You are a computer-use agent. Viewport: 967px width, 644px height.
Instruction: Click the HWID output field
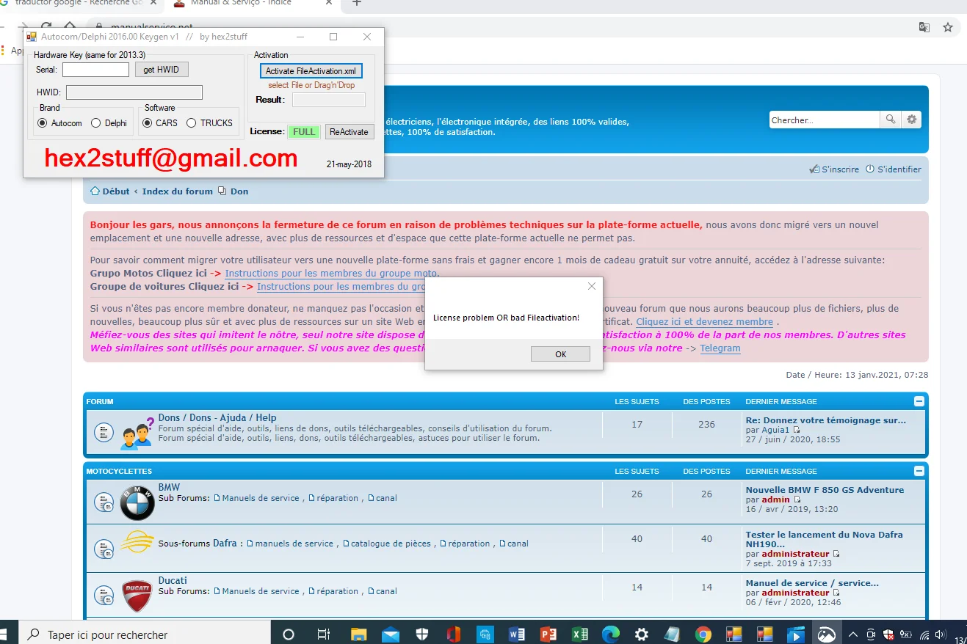134,92
